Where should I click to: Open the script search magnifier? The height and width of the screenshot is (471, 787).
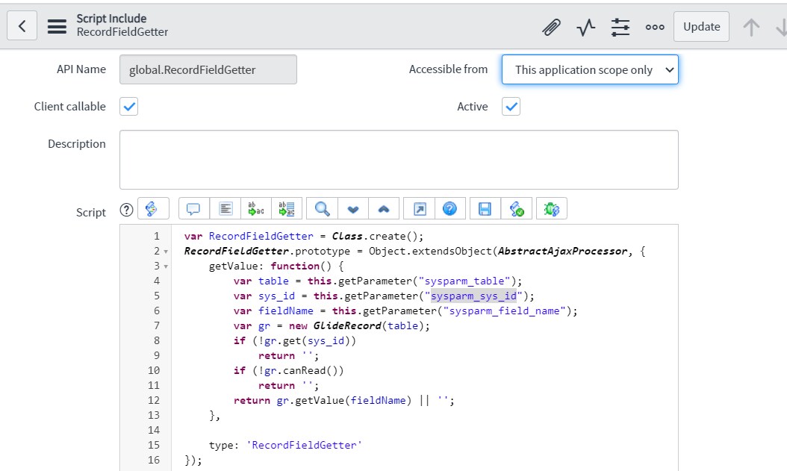click(x=321, y=208)
